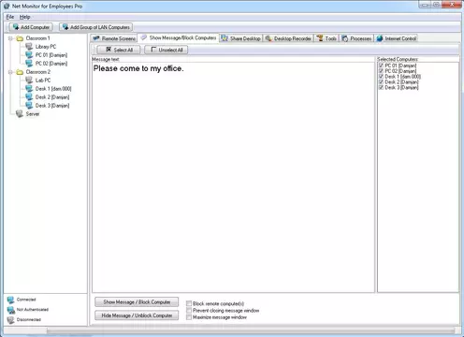Click the 'Connected' legend text
The width and height of the screenshot is (464, 337).
click(x=26, y=300)
